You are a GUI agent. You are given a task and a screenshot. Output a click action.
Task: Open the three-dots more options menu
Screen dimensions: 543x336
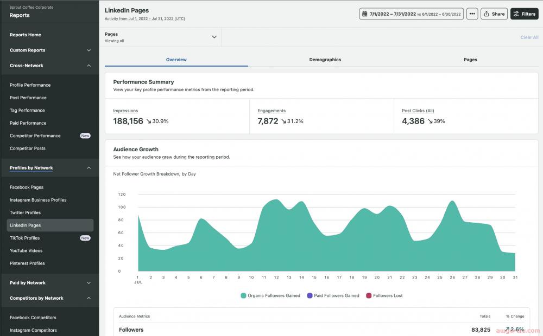point(472,14)
